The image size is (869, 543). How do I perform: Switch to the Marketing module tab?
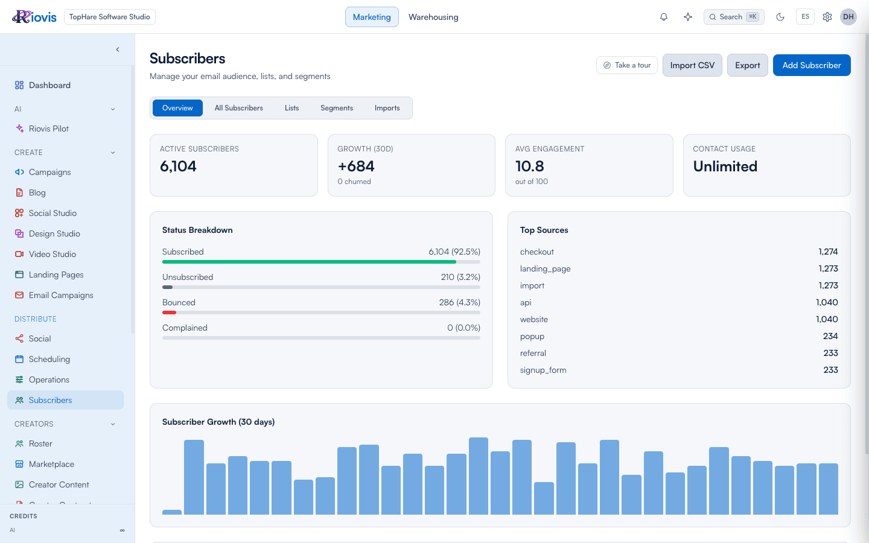coord(372,17)
